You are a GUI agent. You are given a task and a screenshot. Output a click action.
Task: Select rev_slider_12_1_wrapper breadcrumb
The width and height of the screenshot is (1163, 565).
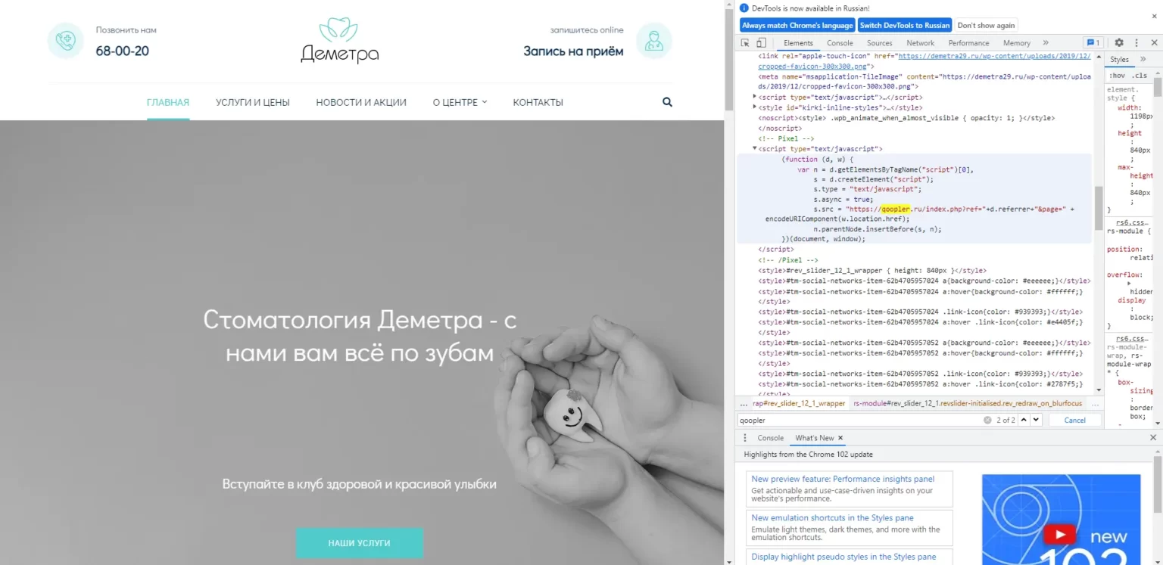pyautogui.click(x=798, y=403)
